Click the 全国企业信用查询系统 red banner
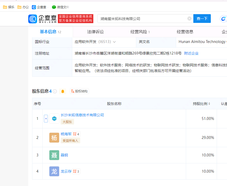The width and height of the screenshot is (227, 186). pos(76,19)
